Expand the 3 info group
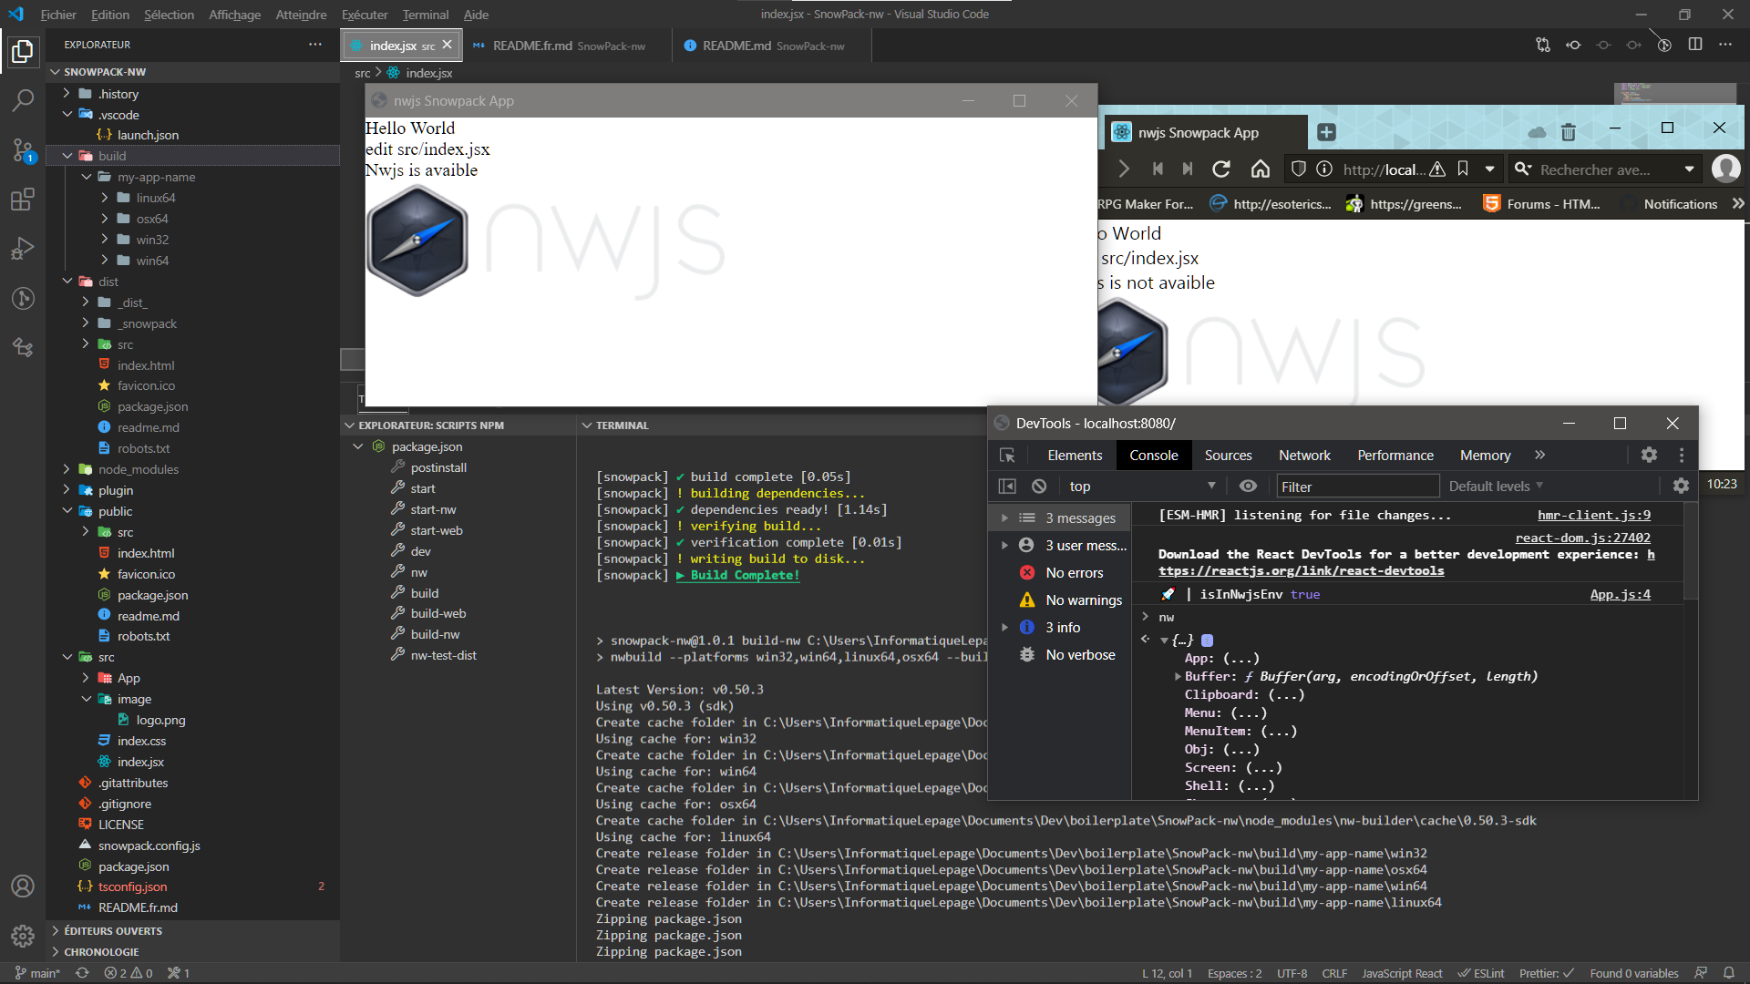Image resolution: width=1750 pixels, height=984 pixels. tap(1004, 628)
